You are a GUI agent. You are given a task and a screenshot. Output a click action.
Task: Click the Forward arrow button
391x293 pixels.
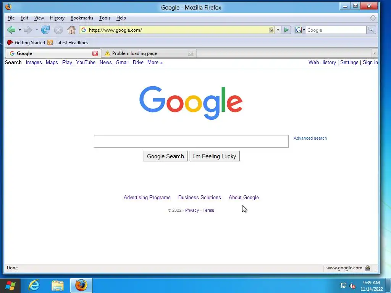(28, 30)
